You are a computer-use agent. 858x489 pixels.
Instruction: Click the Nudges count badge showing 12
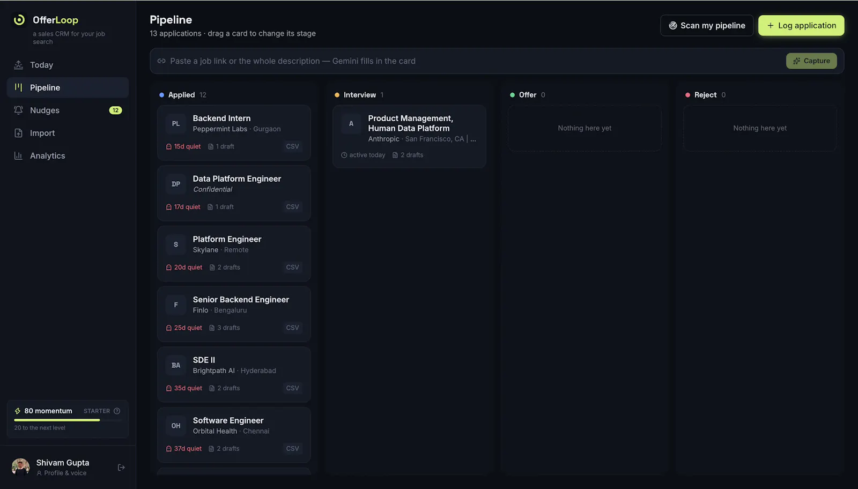tap(115, 110)
